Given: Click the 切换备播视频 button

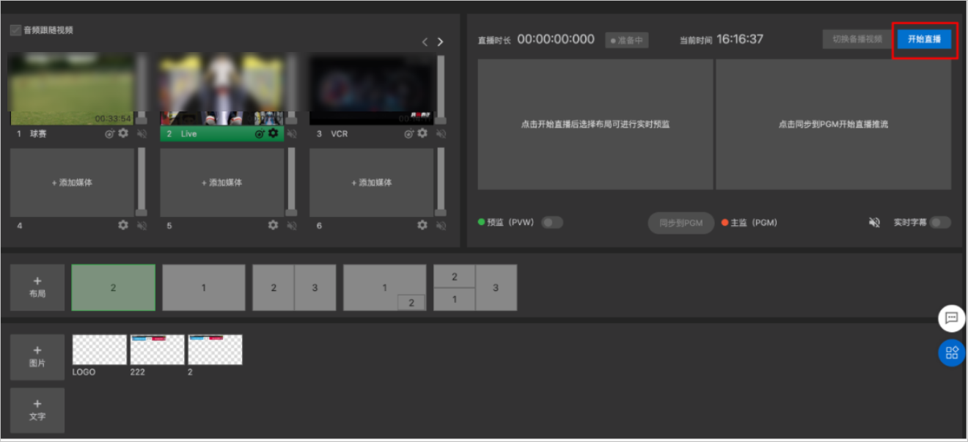Looking at the screenshot, I should [857, 40].
